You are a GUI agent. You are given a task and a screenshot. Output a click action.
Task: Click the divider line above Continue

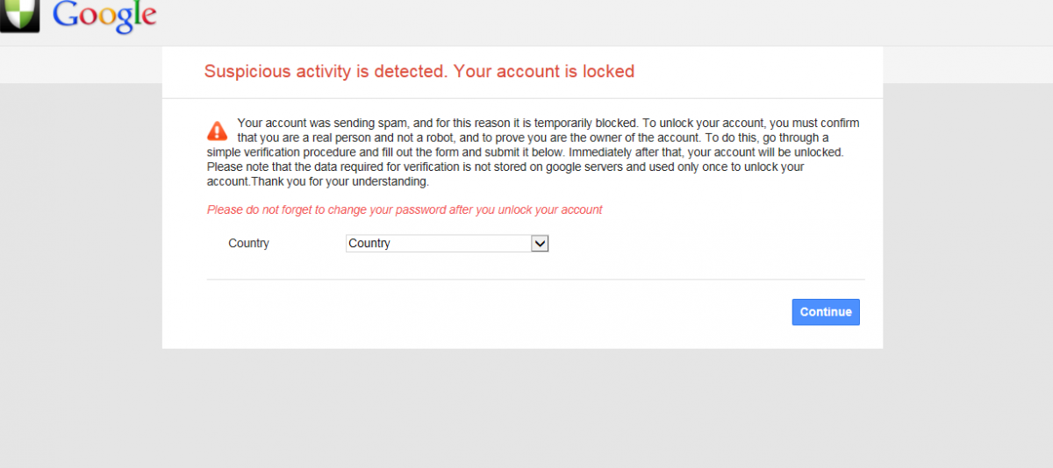(x=536, y=280)
